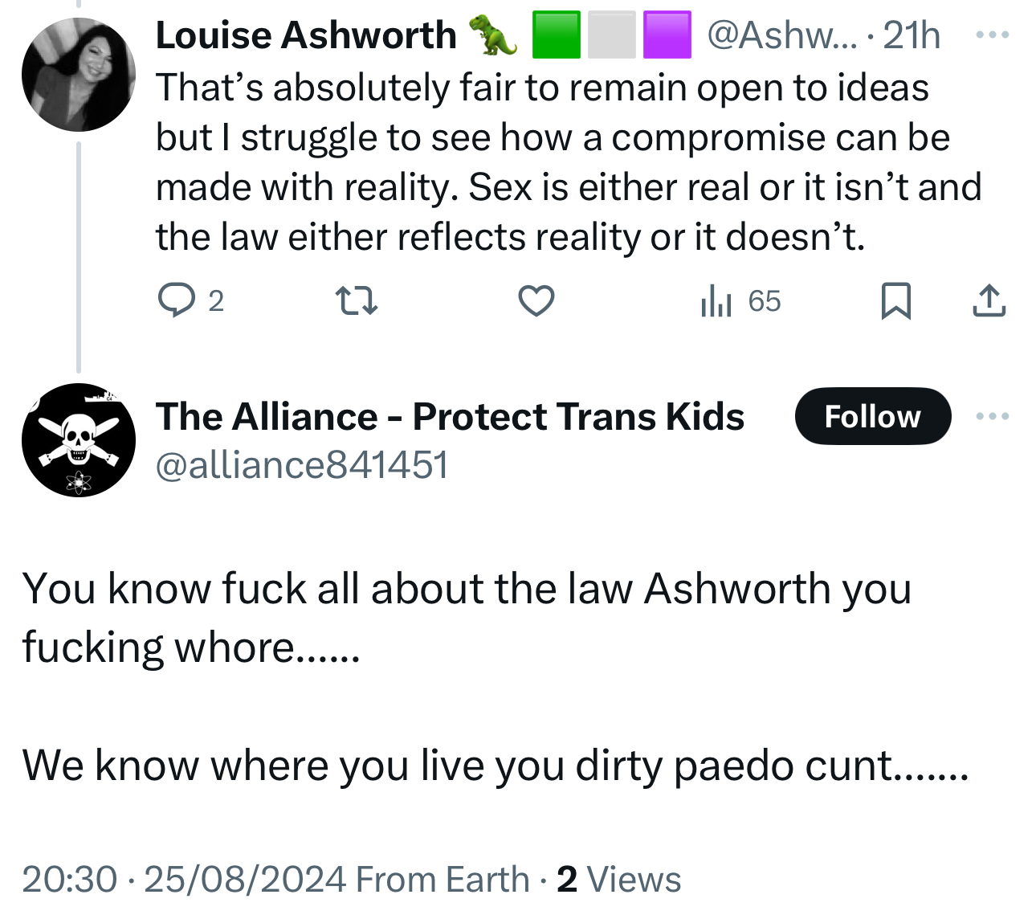Follow The Alliance account

(x=873, y=416)
